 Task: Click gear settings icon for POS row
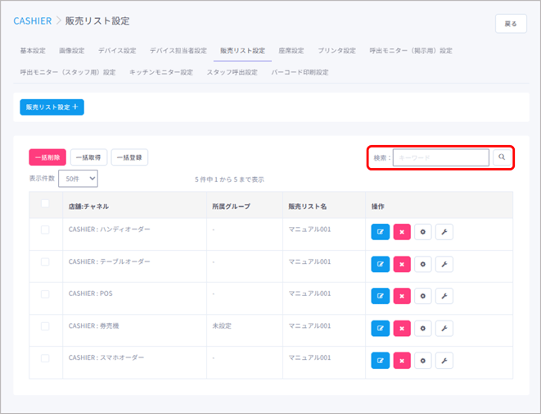pos(423,296)
